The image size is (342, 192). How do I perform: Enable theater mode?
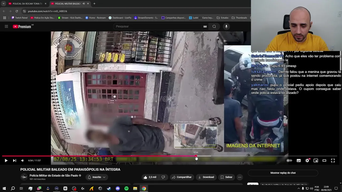[x=324, y=161]
